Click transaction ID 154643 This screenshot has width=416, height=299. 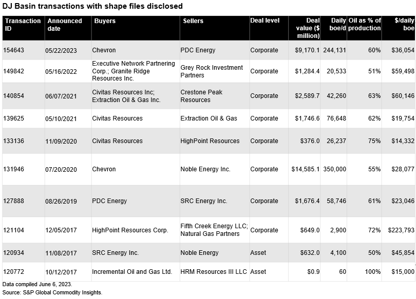pos(14,50)
